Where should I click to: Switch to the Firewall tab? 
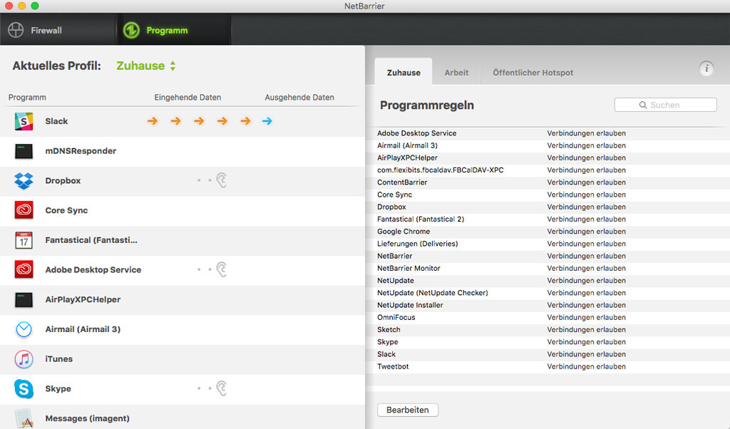[x=58, y=30]
